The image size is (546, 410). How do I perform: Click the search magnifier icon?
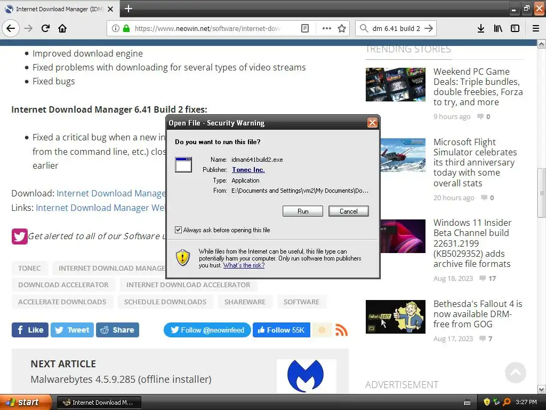point(364,28)
